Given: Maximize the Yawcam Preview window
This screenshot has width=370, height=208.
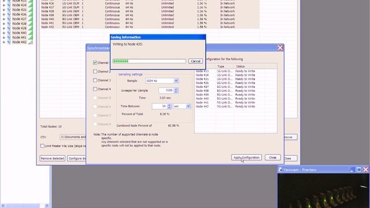Looking at the screenshot, I should click(358, 169).
